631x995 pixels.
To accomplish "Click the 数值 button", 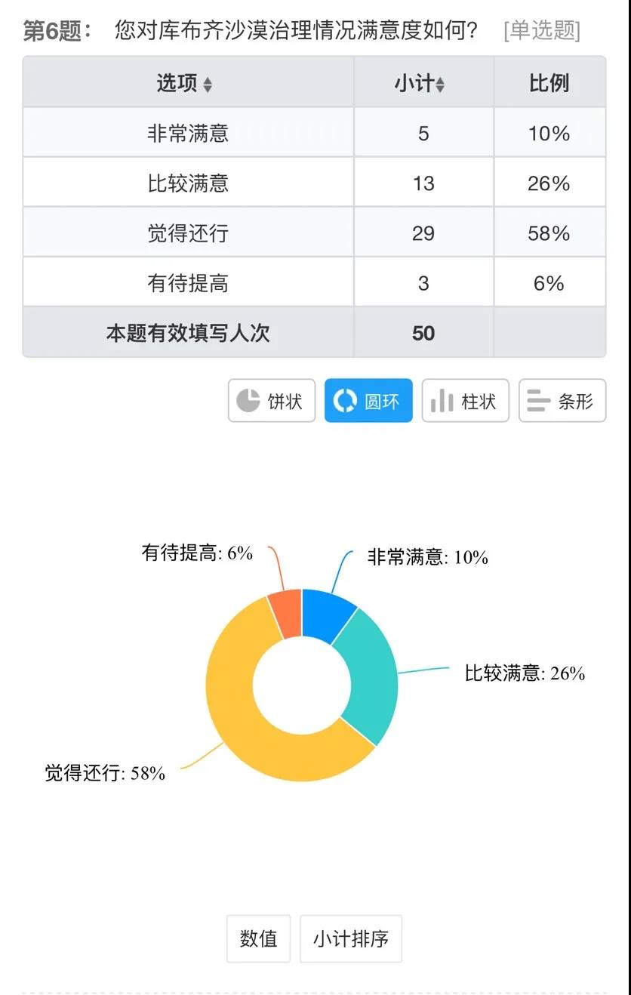I will [258, 938].
